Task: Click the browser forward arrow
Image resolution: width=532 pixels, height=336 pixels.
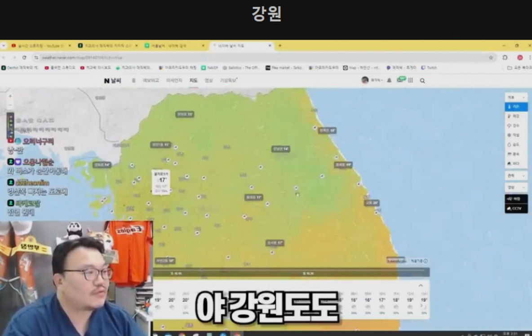Action: tap(14, 57)
